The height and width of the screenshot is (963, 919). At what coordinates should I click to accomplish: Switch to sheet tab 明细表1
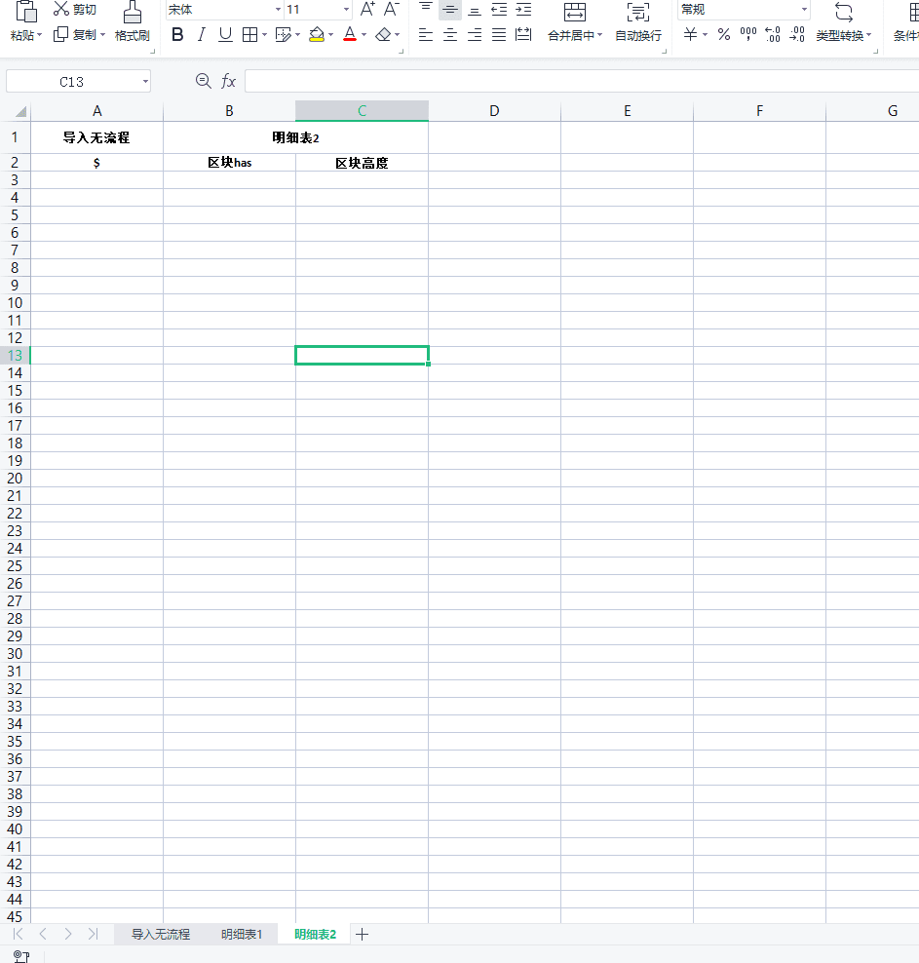point(242,934)
